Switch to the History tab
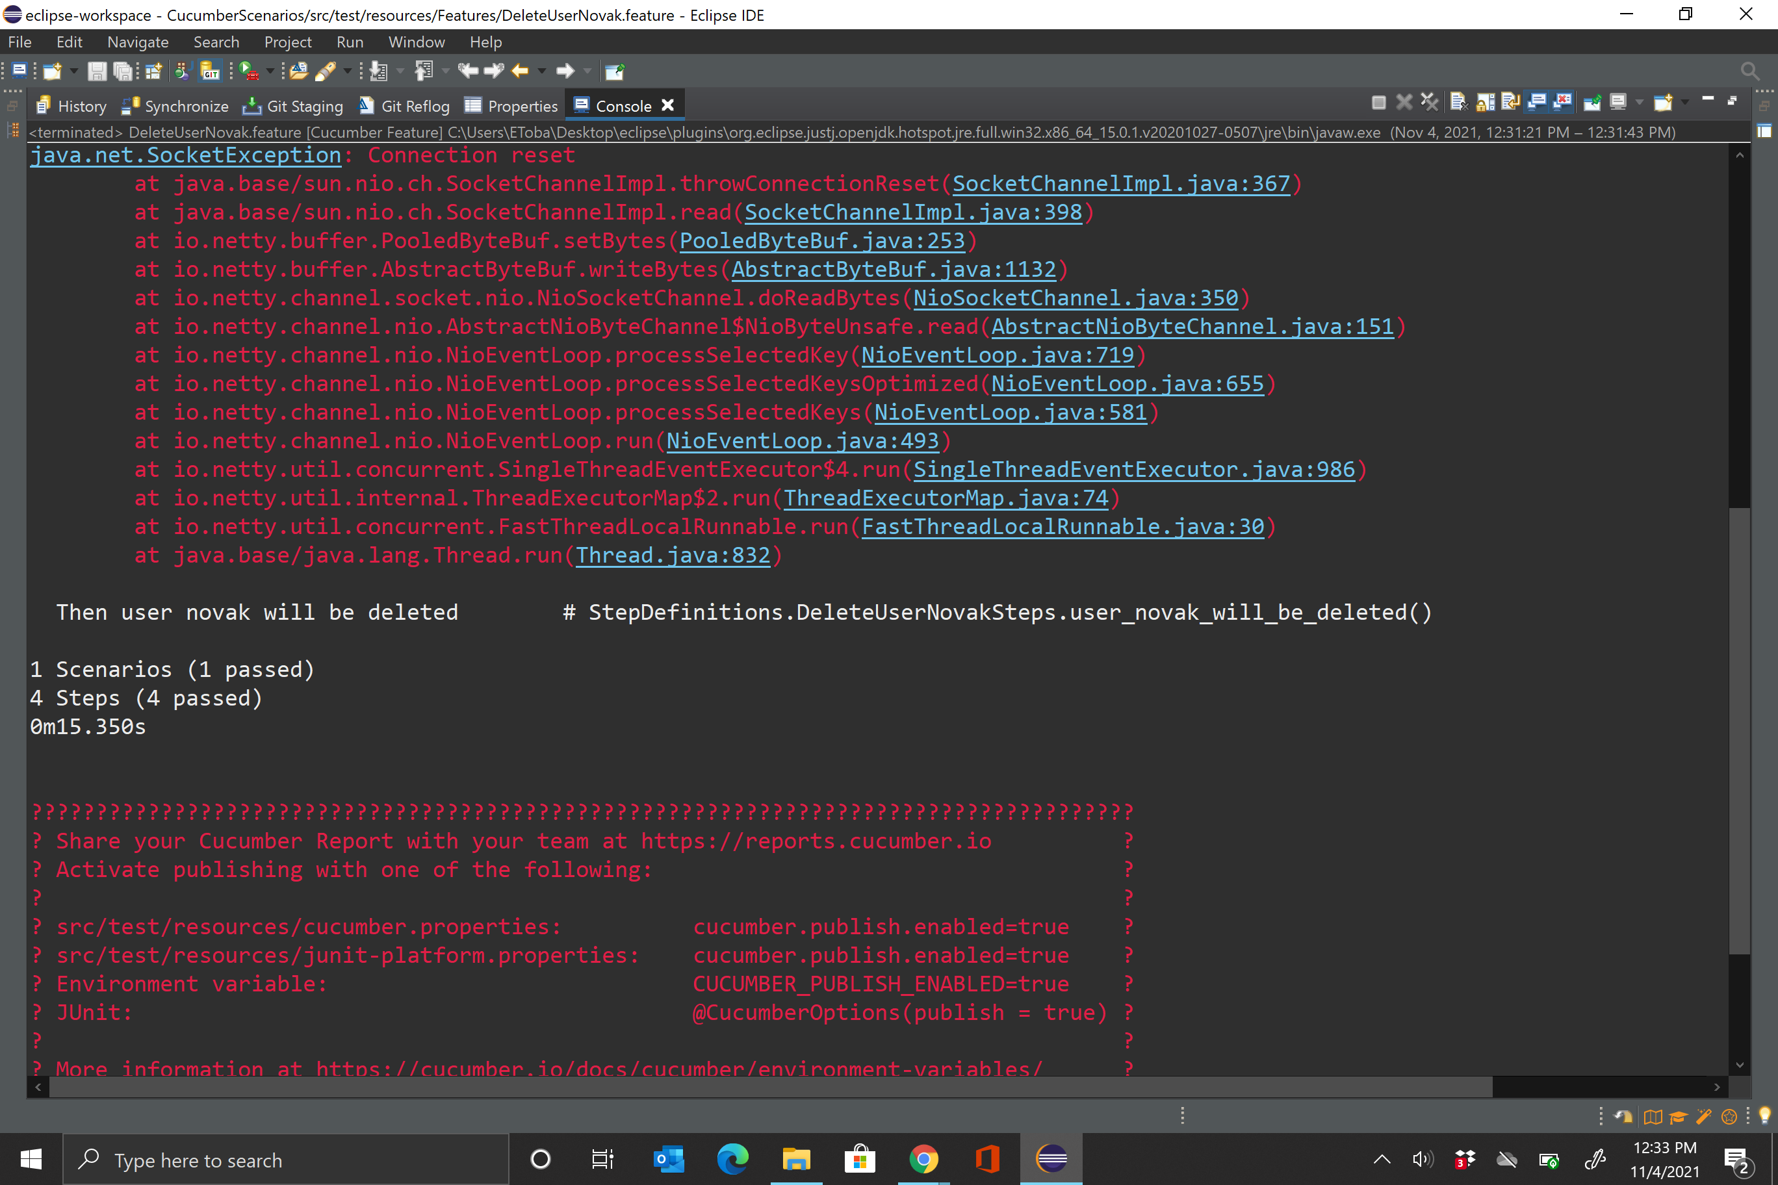 [71, 106]
